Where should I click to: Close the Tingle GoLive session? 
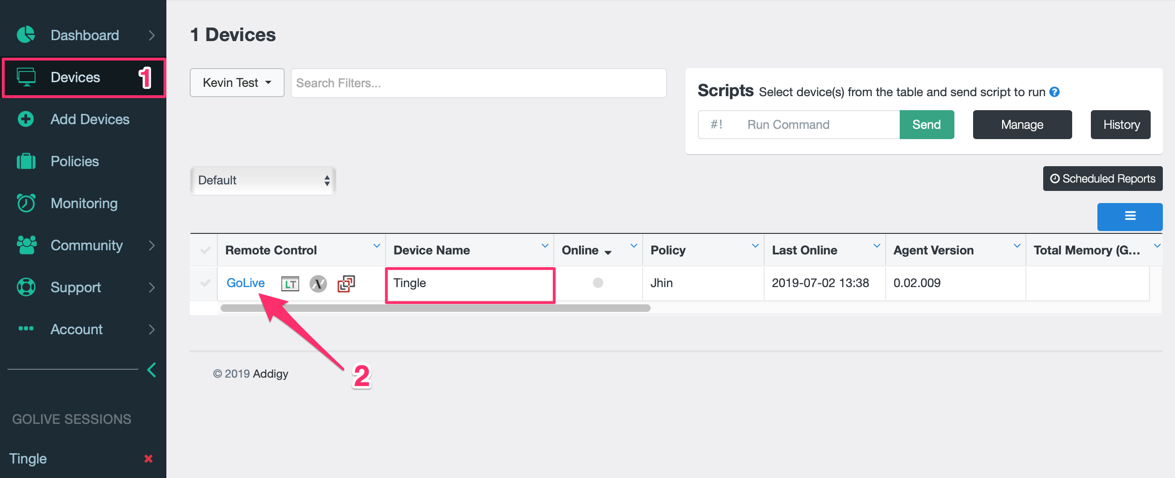pyautogui.click(x=149, y=458)
